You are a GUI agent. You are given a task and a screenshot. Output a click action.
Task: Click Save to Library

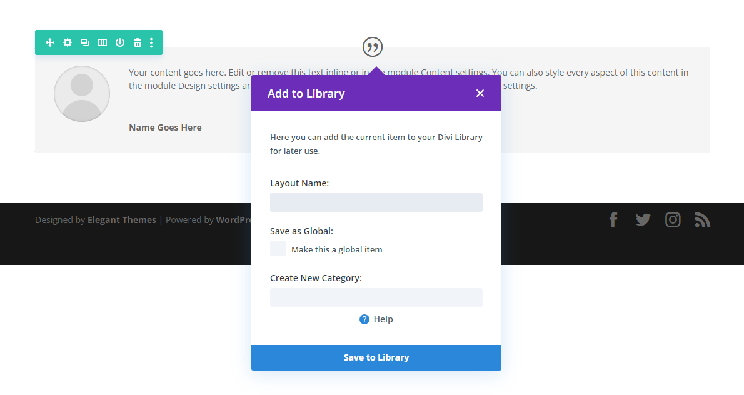click(x=376, y=357)
